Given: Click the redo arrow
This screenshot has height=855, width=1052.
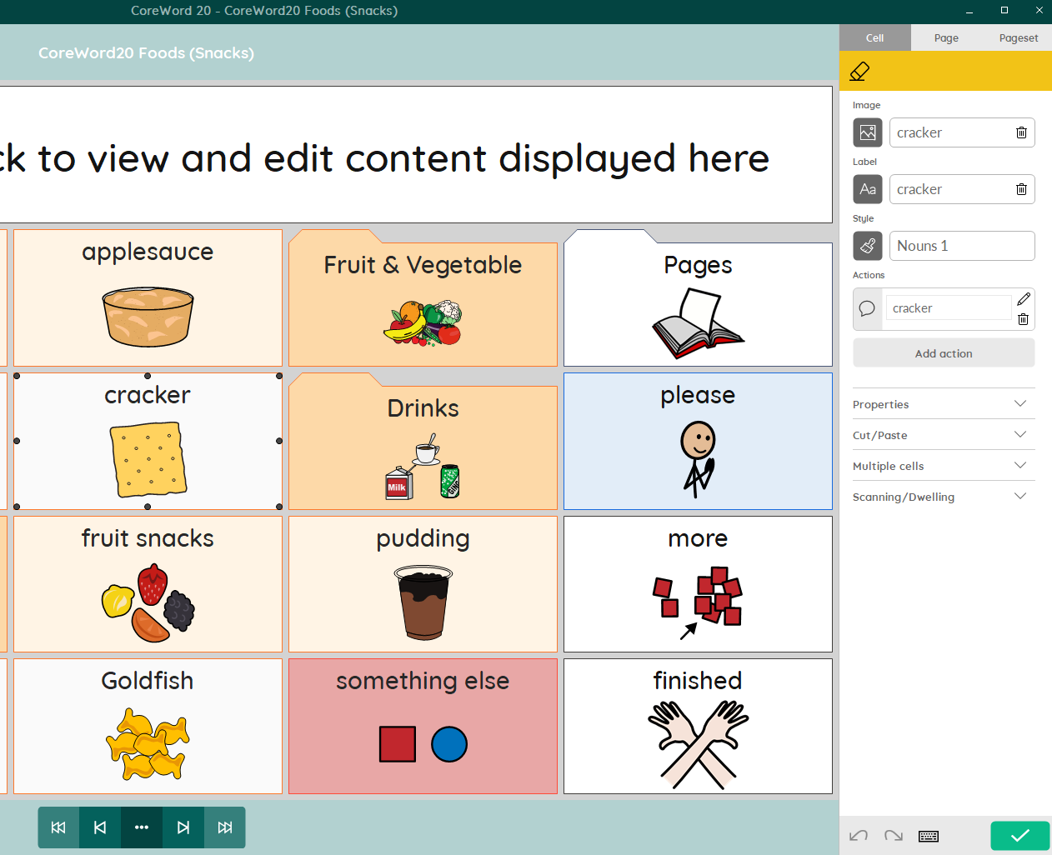Looking at the screenshot, I should point(894,836).
